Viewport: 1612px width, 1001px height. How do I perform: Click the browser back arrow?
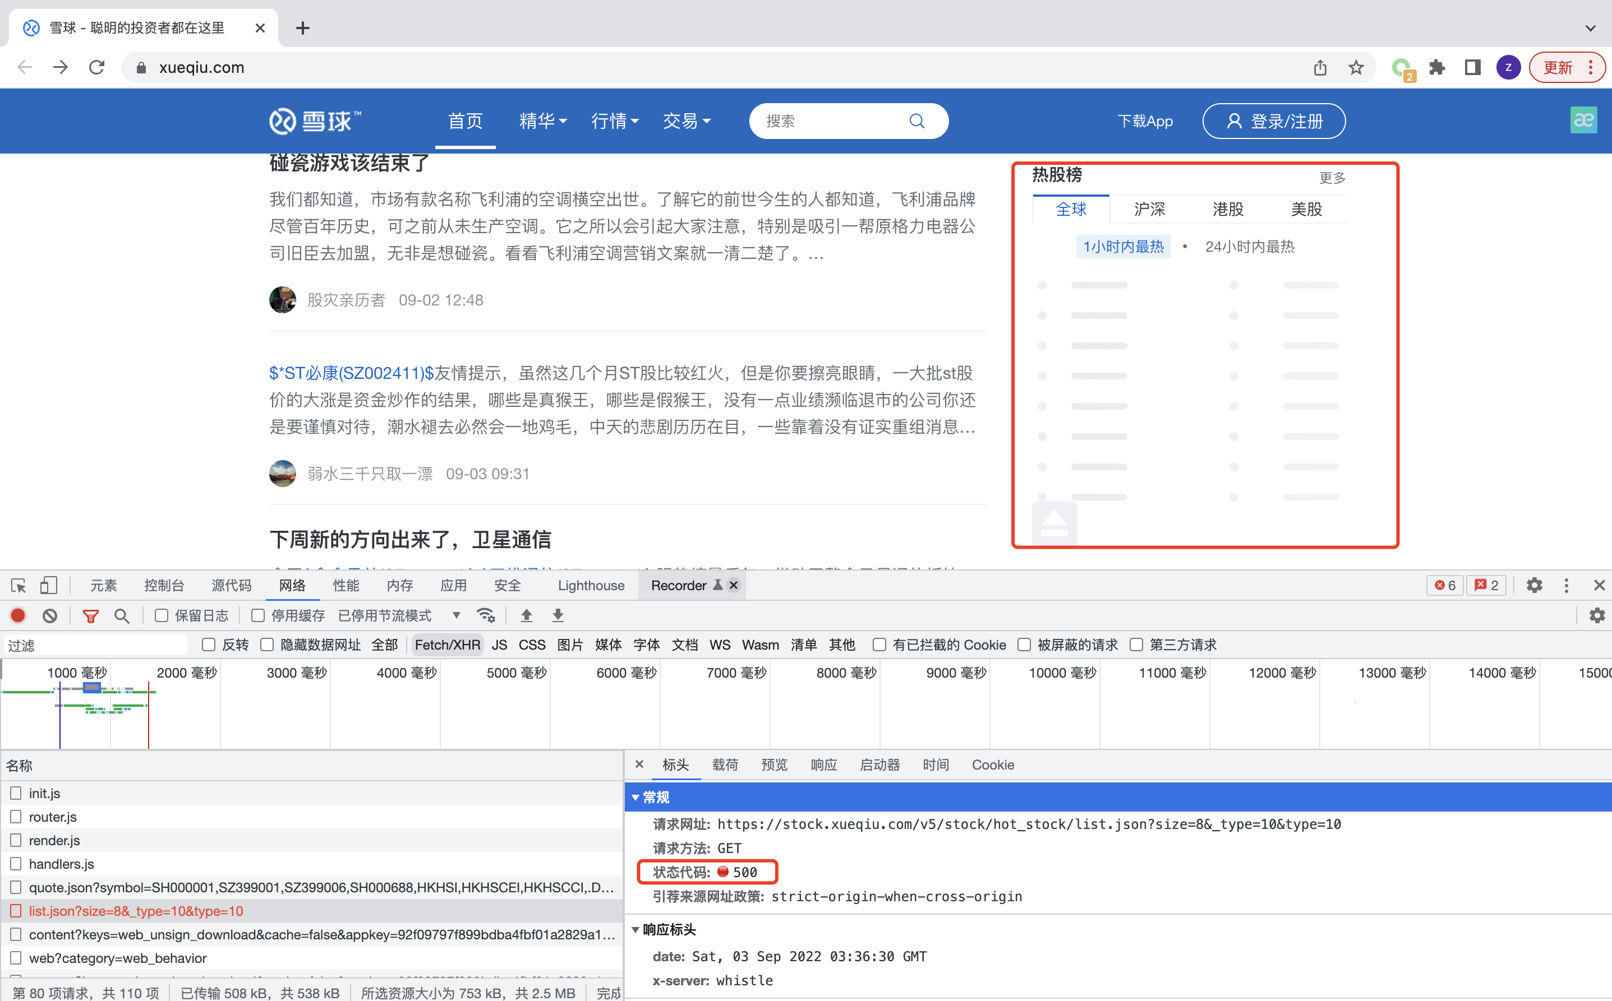coord(25,67)
